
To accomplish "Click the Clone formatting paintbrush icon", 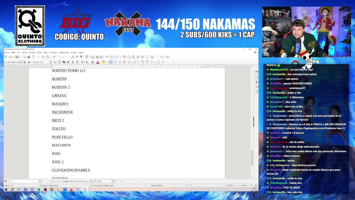I will tap(54, 57).
